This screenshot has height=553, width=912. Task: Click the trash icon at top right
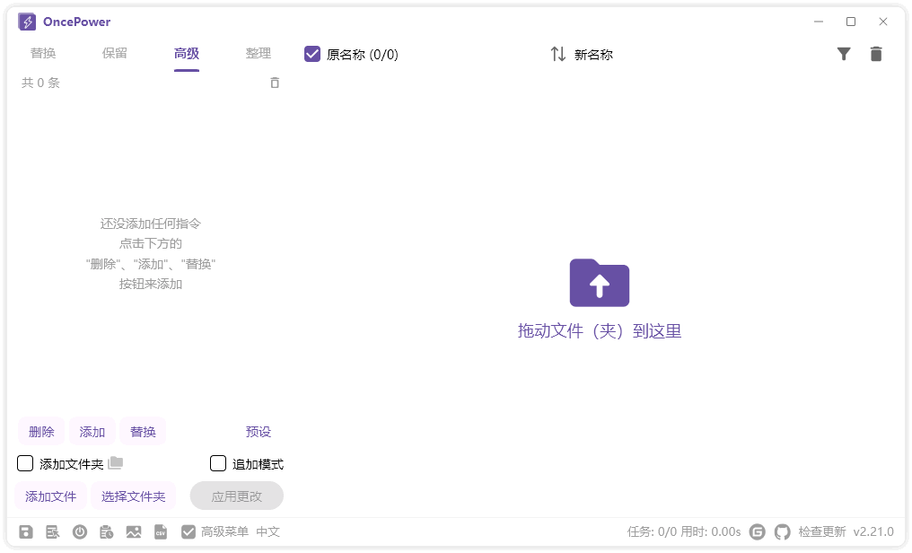pos(876,54)
